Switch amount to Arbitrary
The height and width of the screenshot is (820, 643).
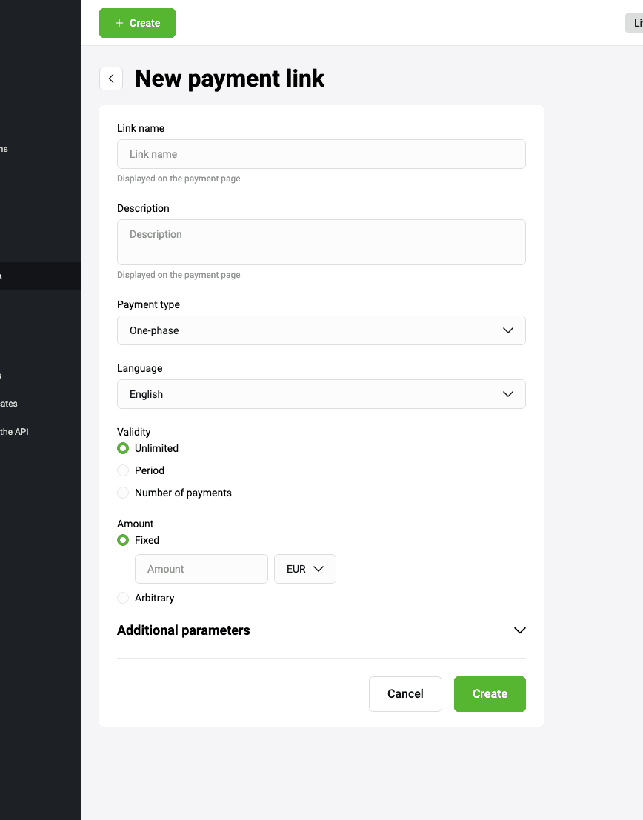[x=124, y=598]
